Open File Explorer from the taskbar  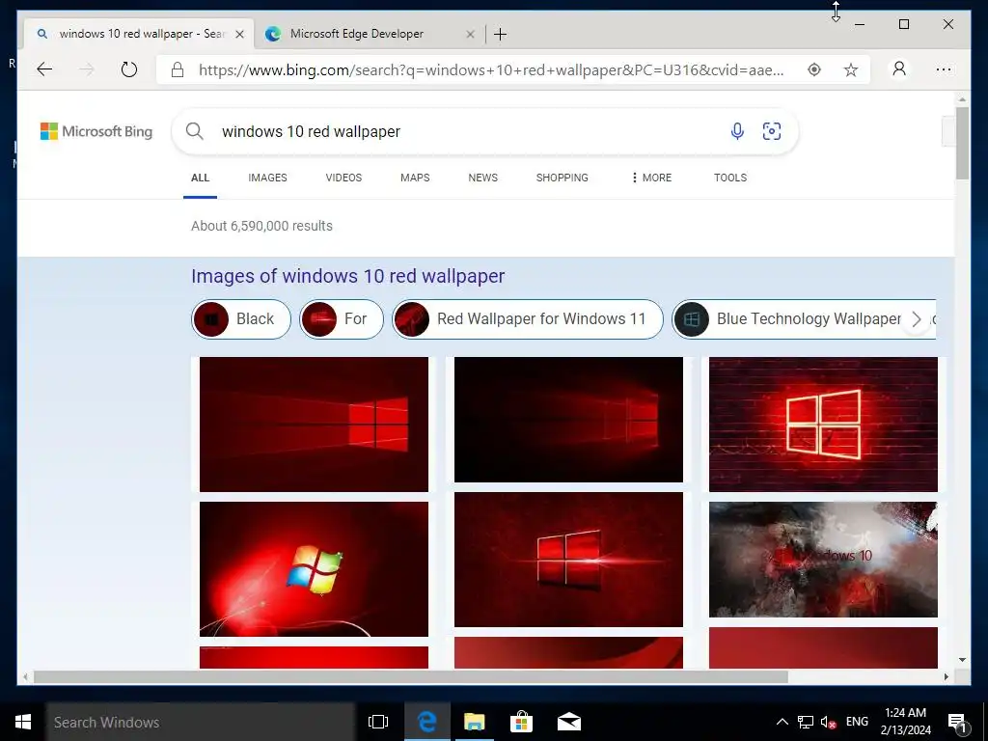click(x=475, y=722)
